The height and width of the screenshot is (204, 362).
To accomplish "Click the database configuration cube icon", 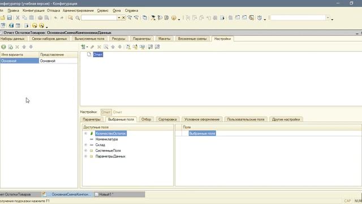I will 11,25.
